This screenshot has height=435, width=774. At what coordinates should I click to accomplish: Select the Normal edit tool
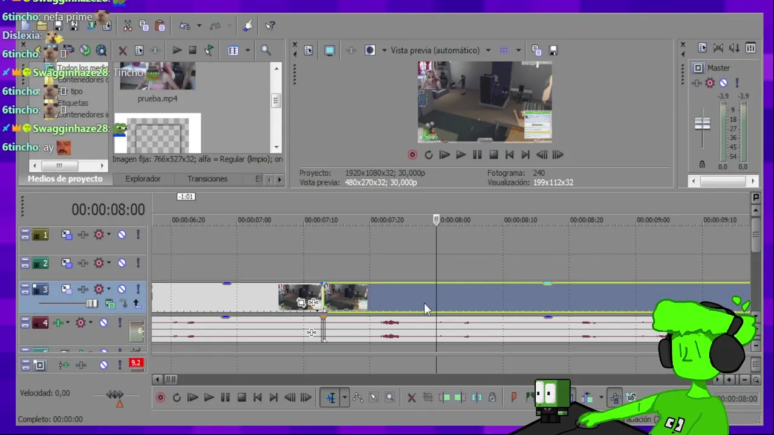tap(330, 398)
